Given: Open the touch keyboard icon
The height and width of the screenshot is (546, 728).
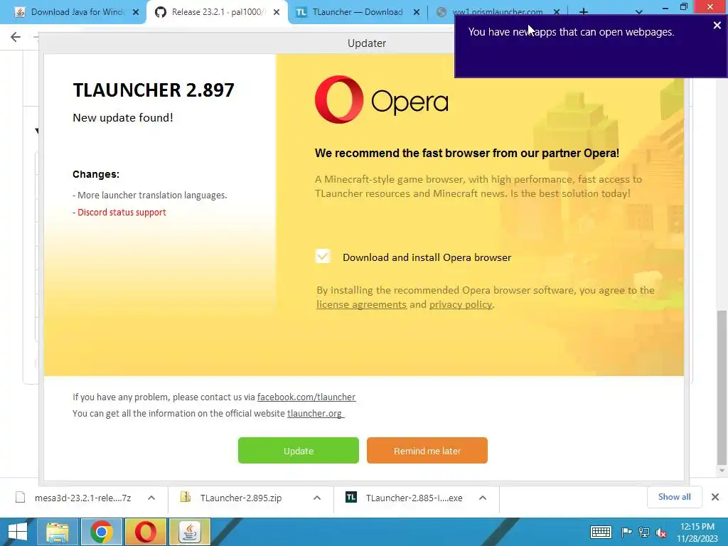Looking at the screenshot, I should [x=600, y=532].
